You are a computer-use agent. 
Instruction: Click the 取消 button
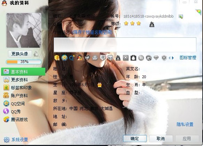pos(161,138)
